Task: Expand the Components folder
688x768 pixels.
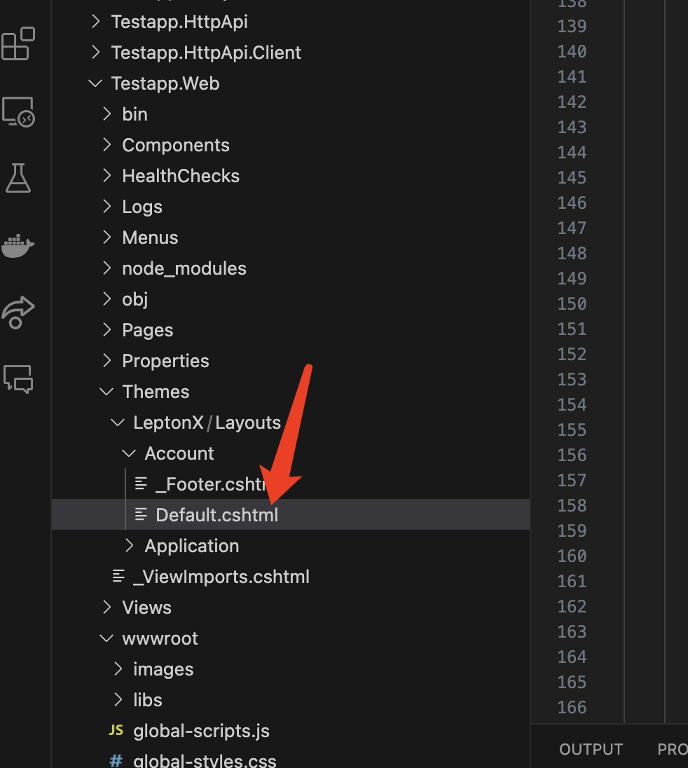Action: [x=175, y=145]
